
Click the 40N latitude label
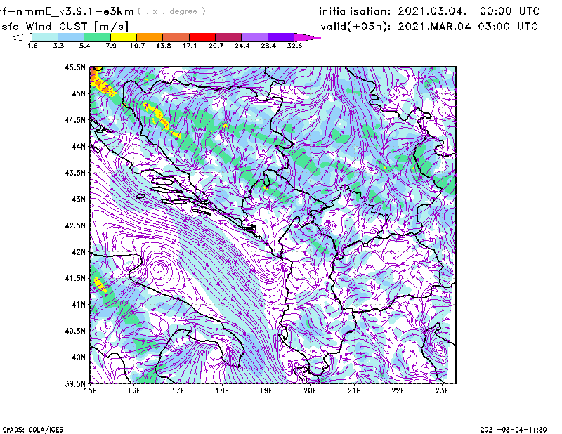tap(79, 357)
